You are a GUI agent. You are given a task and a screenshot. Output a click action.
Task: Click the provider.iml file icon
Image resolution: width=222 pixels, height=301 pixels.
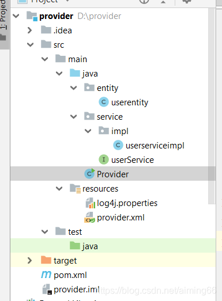point(47,289)
